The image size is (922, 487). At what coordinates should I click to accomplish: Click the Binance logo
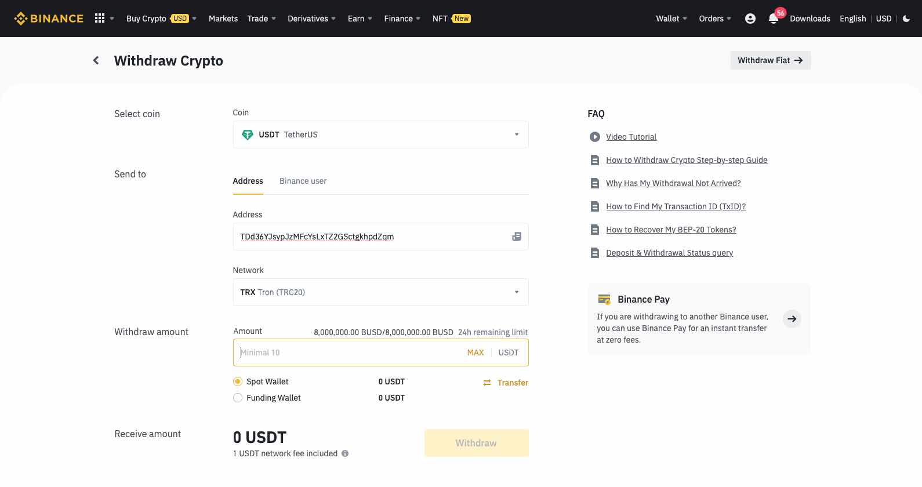click(x=49, y=19)
